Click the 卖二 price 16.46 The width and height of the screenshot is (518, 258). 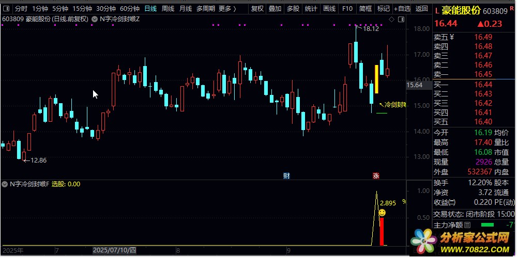(483, 65)
